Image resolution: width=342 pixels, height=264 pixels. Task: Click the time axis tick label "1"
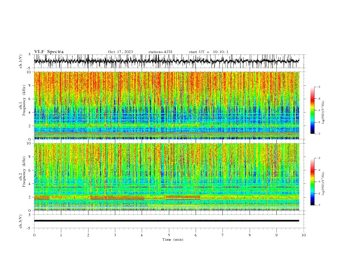coord(61,235)
